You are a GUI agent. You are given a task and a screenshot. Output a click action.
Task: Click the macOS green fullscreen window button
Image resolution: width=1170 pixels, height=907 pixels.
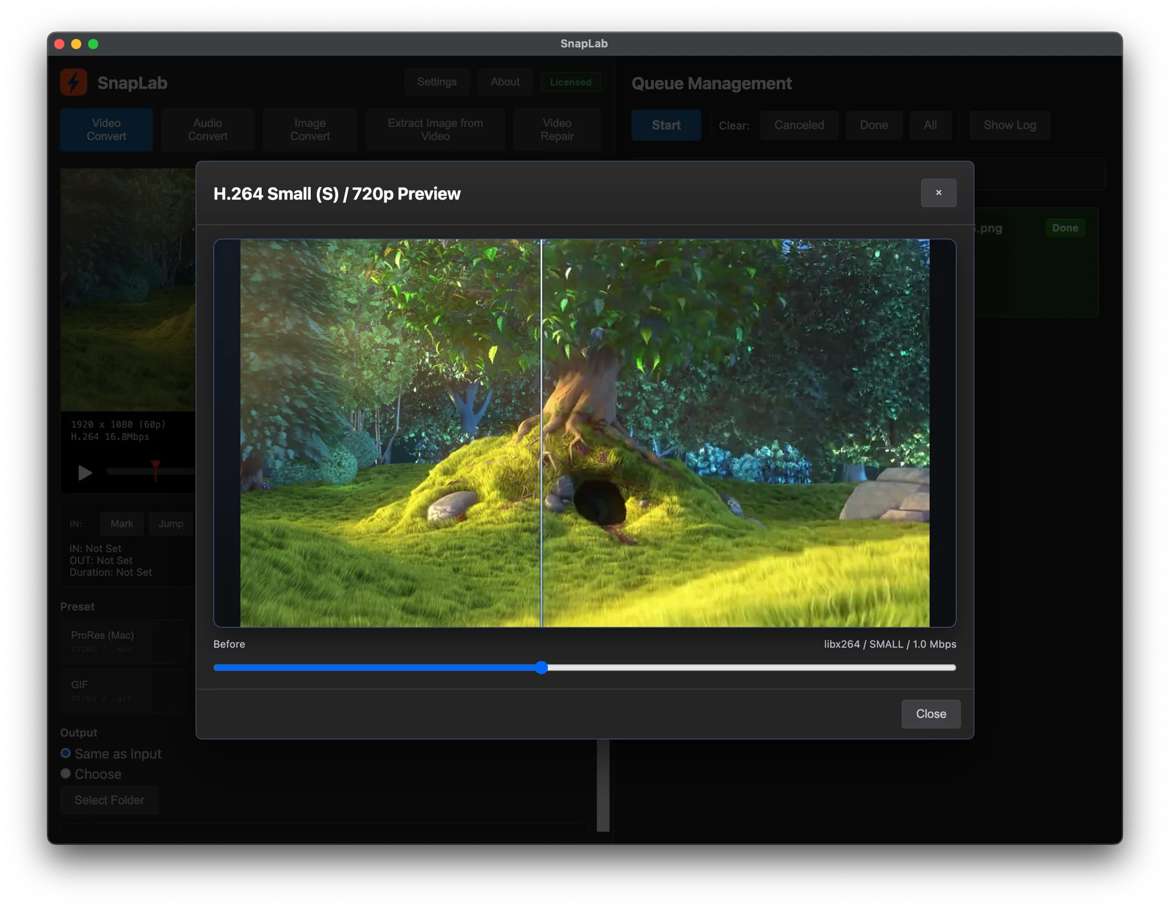point(93,44)
